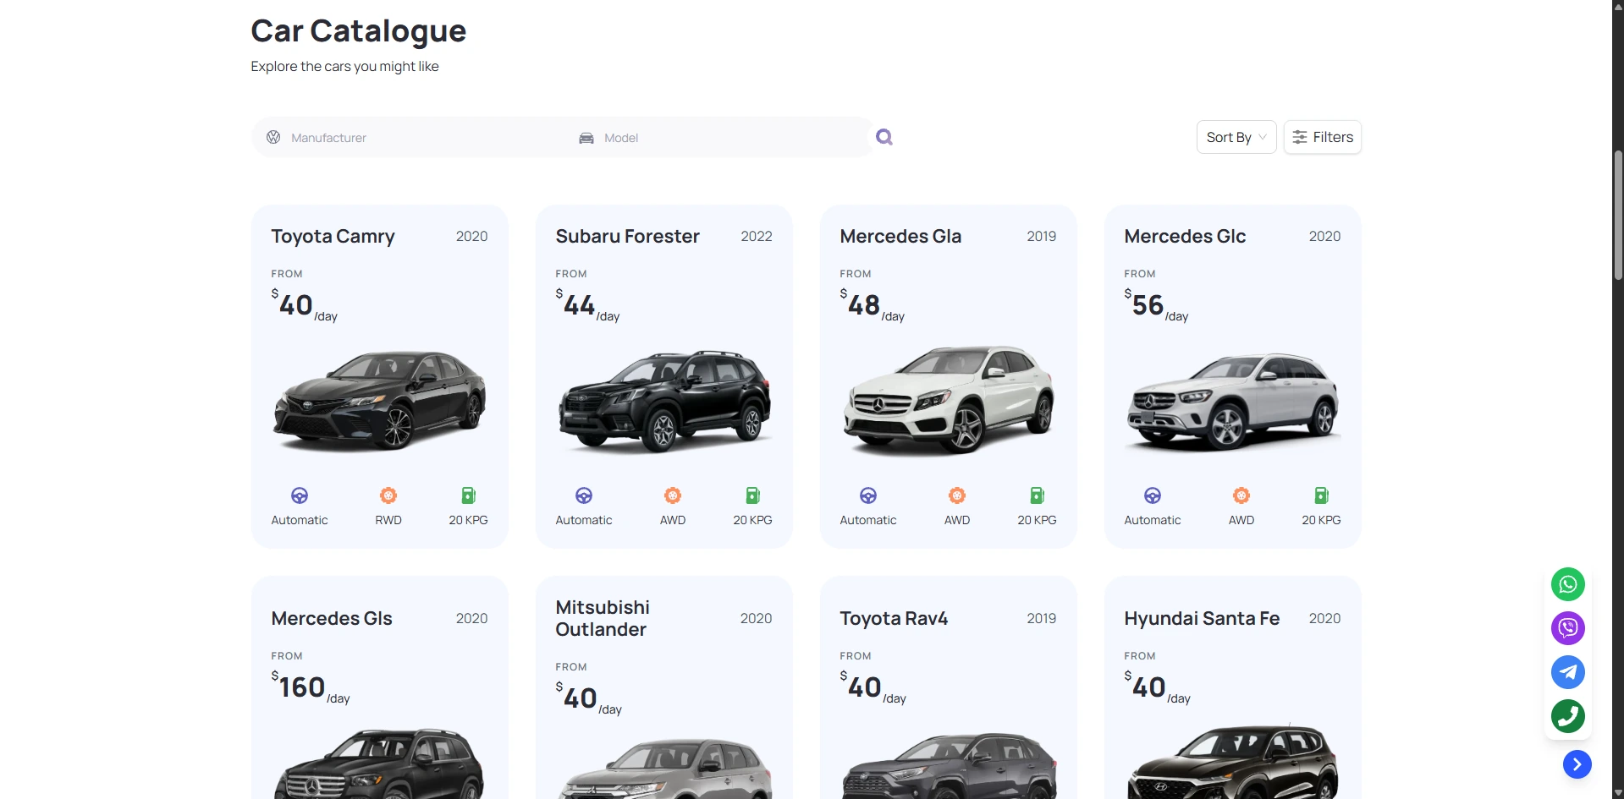This screenshot has width=1624, height=799.
Task: Open the Sort By dropdown
Action: (1236, 137)
